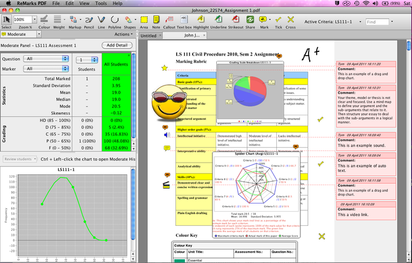
Task: Pick the Strikeout tool
Action: click(235, 22)
